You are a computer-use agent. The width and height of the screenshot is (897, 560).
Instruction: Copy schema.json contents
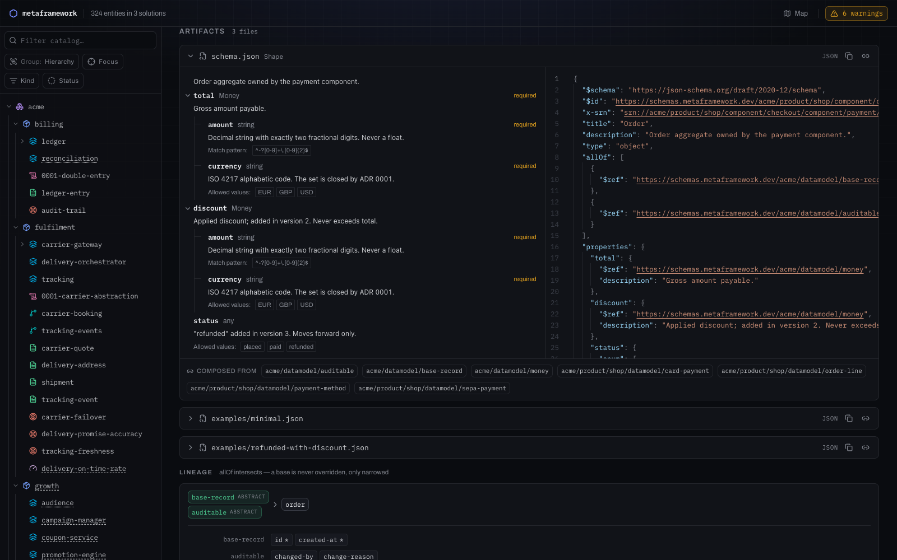pos(849,56)
